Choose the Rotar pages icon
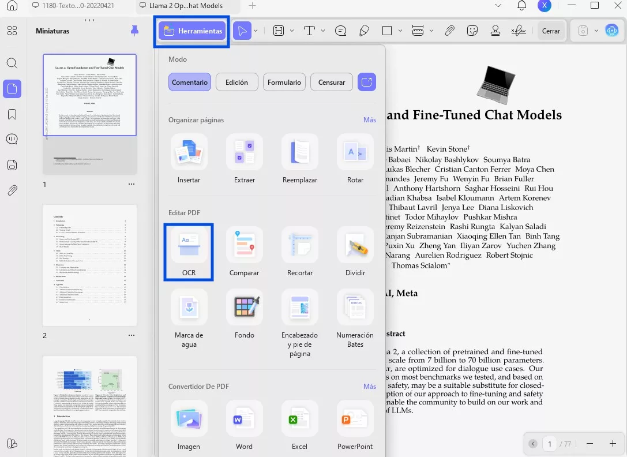 (355, 152)
